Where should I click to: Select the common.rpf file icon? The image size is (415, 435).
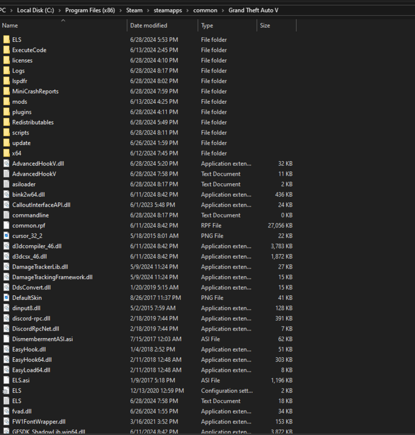(6, 226)
